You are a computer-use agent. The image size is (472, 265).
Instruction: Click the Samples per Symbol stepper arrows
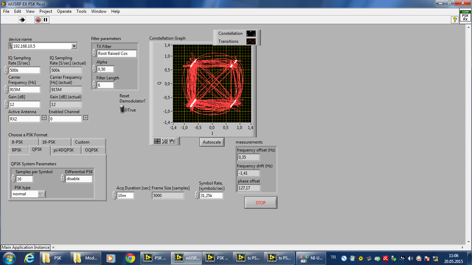(13, 178)
